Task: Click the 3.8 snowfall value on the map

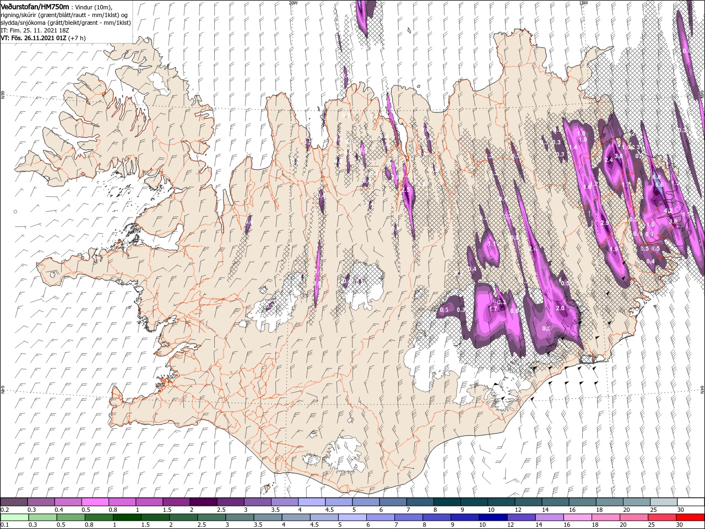Action: pyautogui.click(x=618, y=156)
